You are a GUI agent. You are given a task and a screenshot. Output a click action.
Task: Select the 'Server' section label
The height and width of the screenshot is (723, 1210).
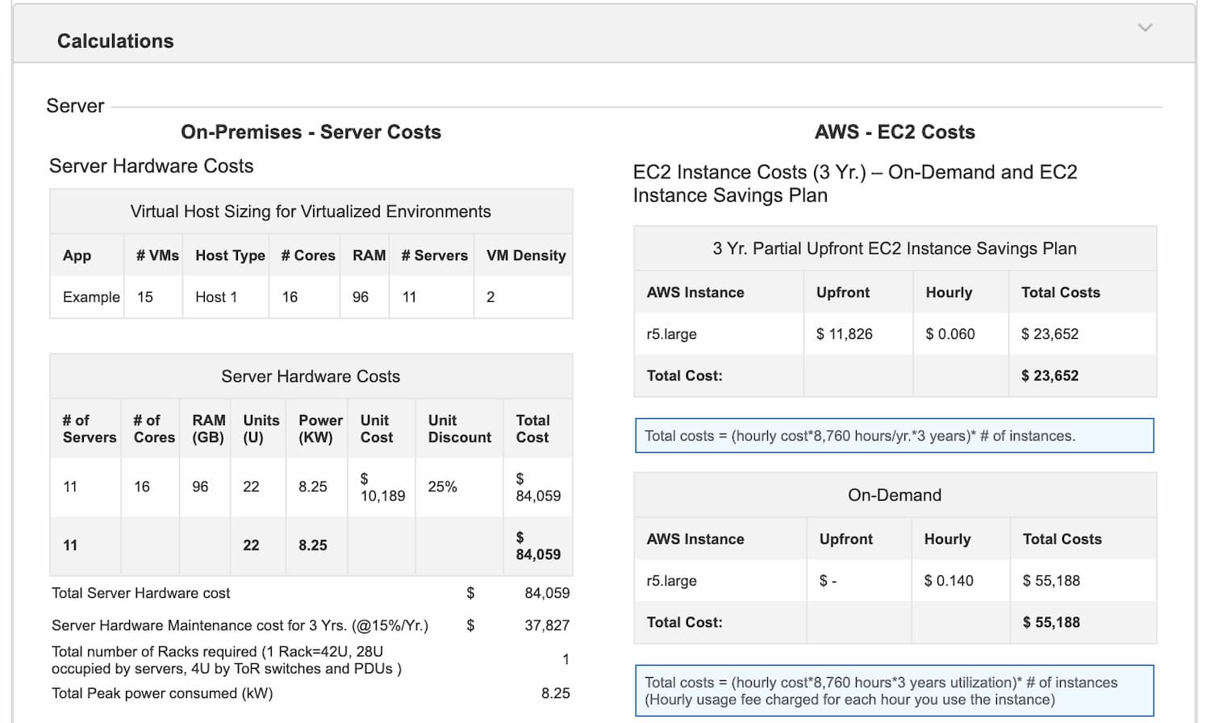(x=75, y=106)
